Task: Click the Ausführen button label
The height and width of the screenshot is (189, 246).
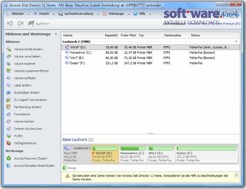Action: tap(42, 24)
